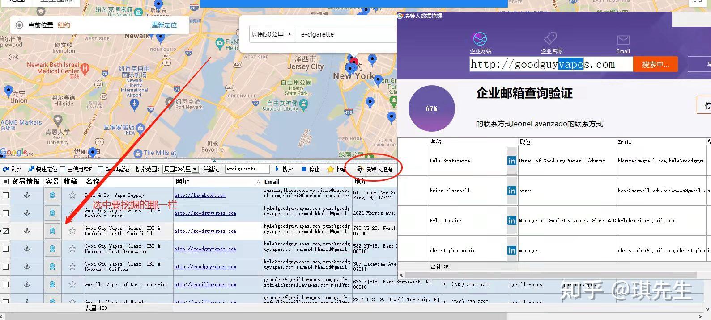711x320 pixels.
Task: Favorite the Vape Supply row with star
Action: click(72, 195)
